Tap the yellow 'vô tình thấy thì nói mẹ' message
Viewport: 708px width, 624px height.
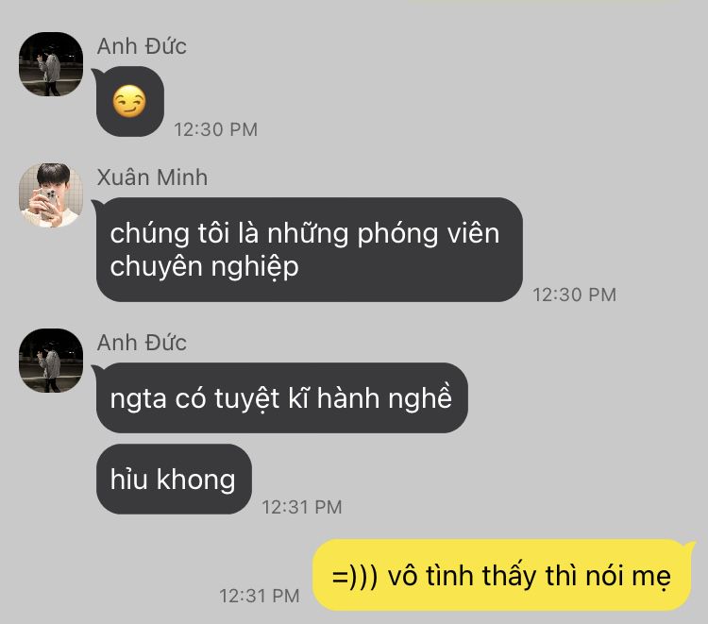(501, 575)
